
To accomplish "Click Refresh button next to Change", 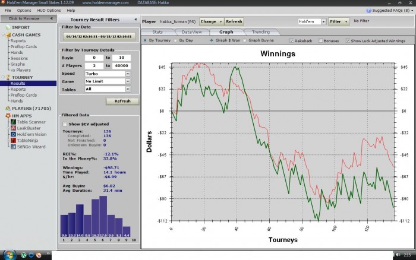I will click(234, 21).
